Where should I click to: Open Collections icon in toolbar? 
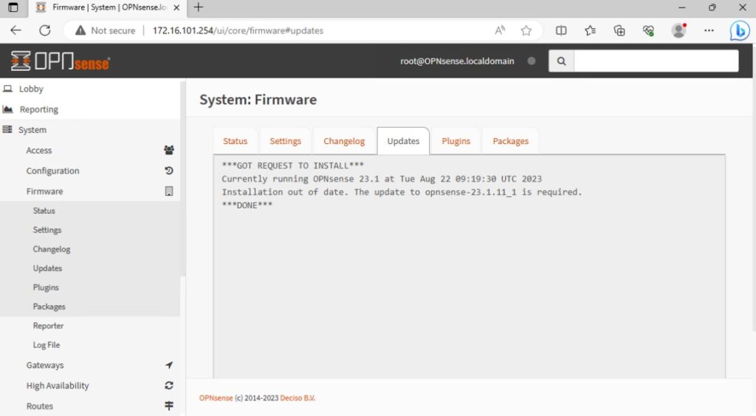(x=619, y=30)
